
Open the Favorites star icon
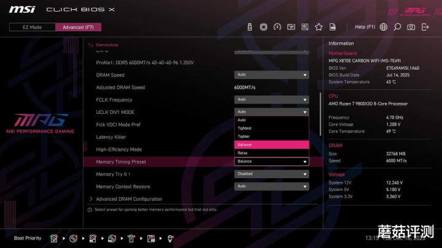(319, 27)
